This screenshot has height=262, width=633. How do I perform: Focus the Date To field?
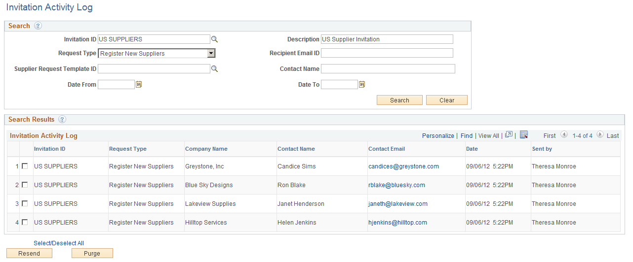[339, 85]
